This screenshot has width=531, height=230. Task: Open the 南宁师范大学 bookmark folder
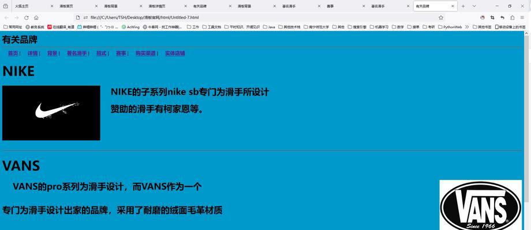(316, 27)
